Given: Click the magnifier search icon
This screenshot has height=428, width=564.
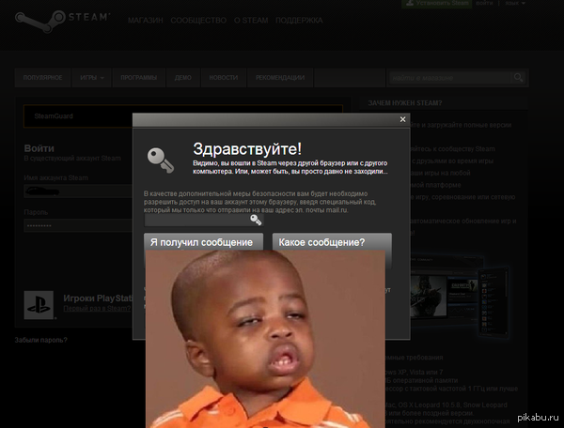Looking at the screenshot, I should 518,78.
